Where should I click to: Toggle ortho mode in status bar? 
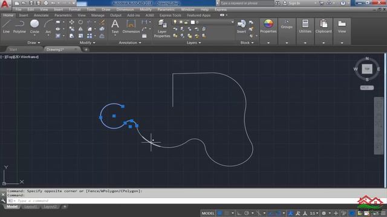click(239, 213)
